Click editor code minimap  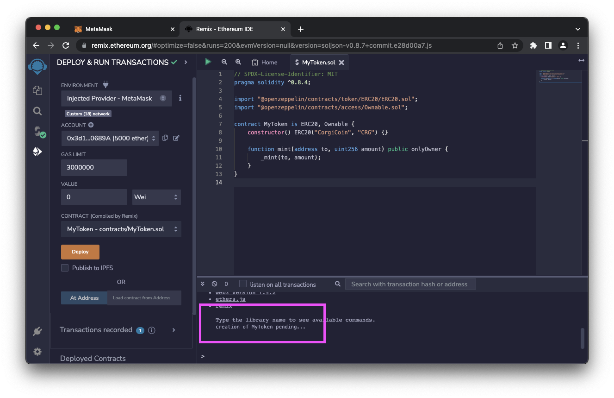click(560, 77)
